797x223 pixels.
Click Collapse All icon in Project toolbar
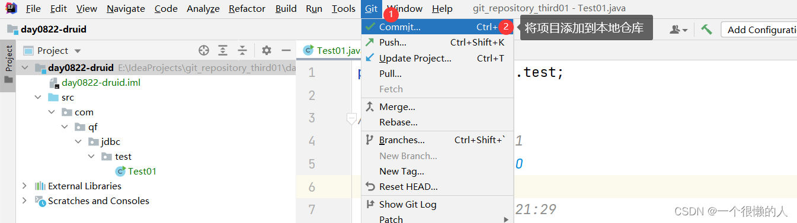click(x=242, y=50)
